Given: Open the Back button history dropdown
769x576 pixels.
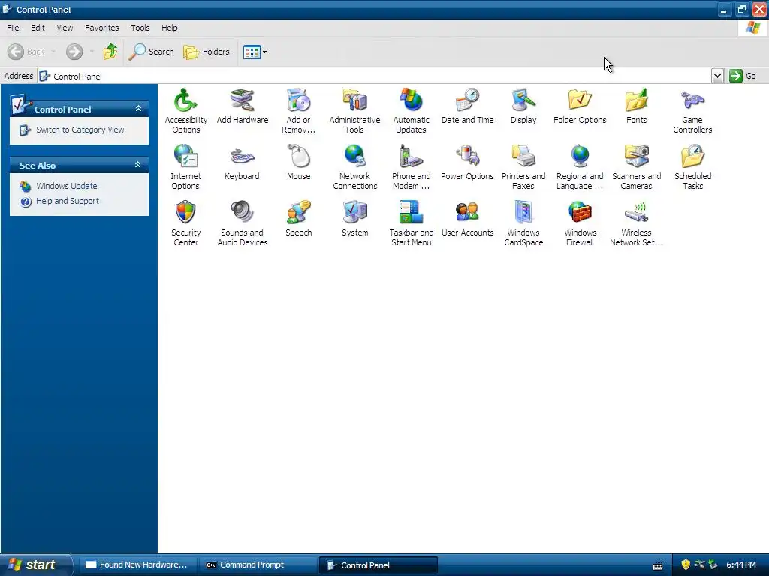Looking at the screenshot, I should (53, 52).
